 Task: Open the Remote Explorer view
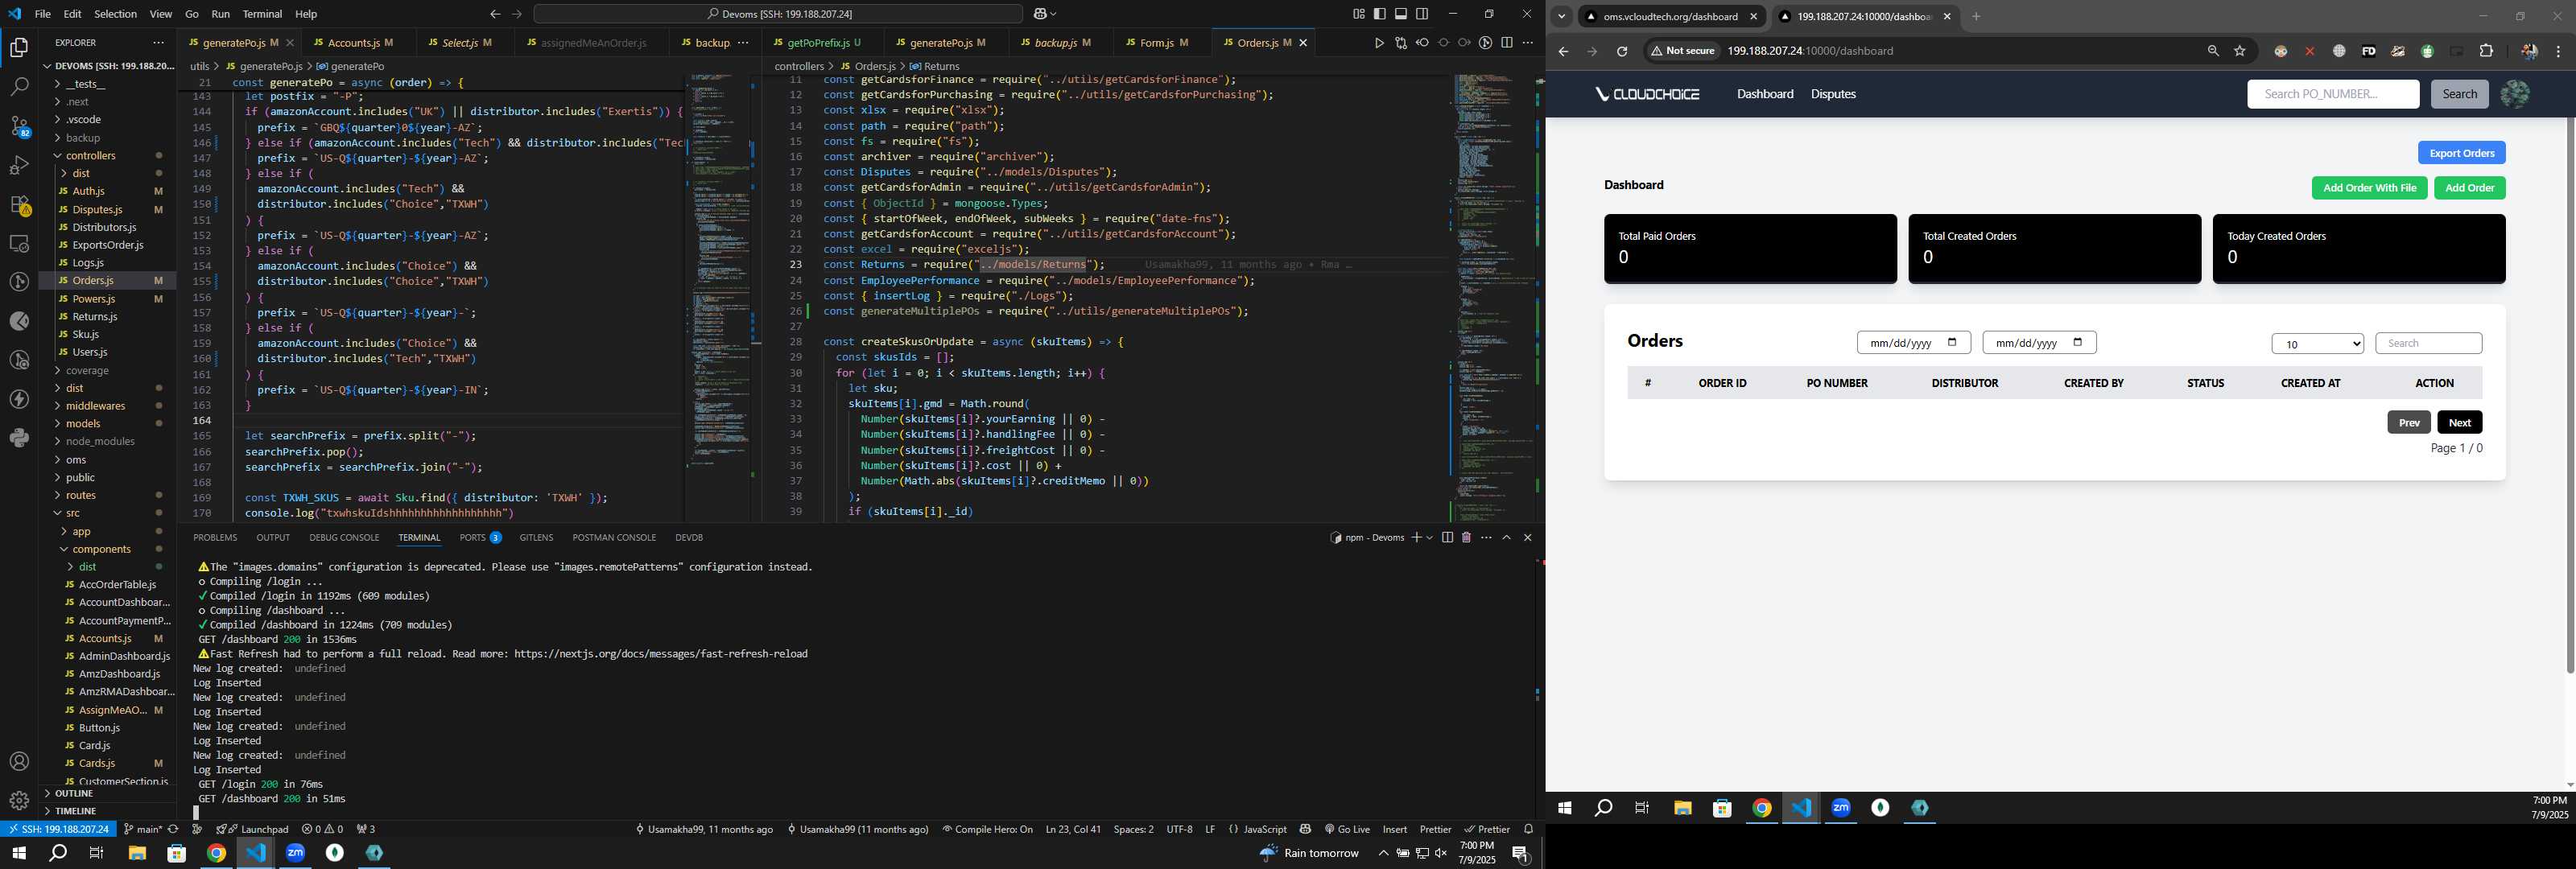click(x=19, y=243)
